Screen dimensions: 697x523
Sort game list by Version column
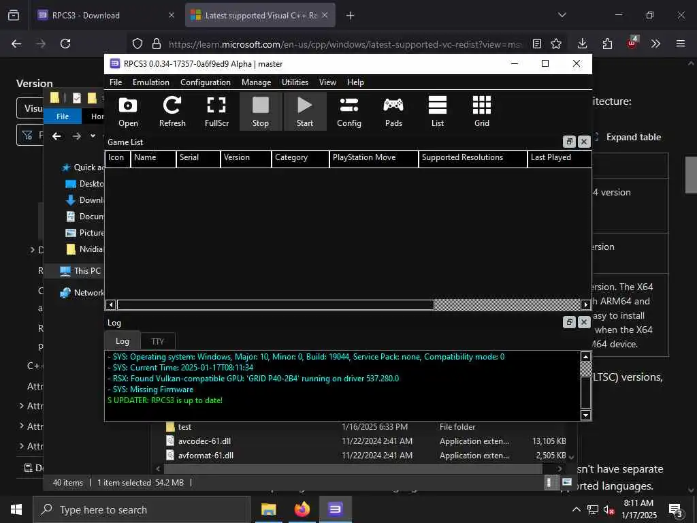[x=246, y=158]
